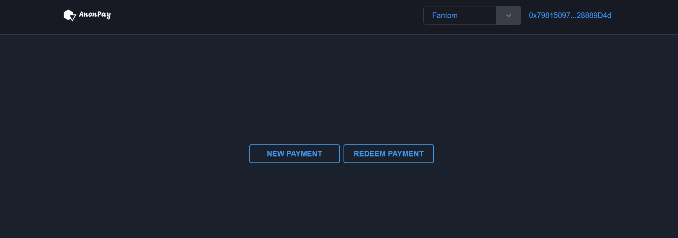Toggle the network list with the down chevron
This screenshot has width=678, height=238.
point(508,15)
